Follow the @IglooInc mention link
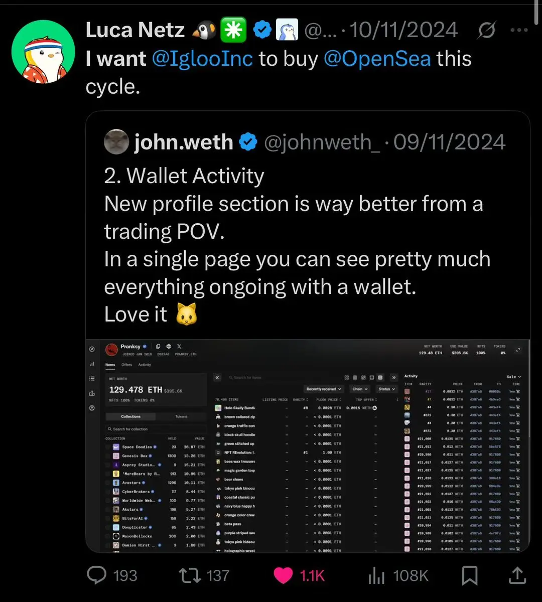542x602 pixels. [202, 59]
